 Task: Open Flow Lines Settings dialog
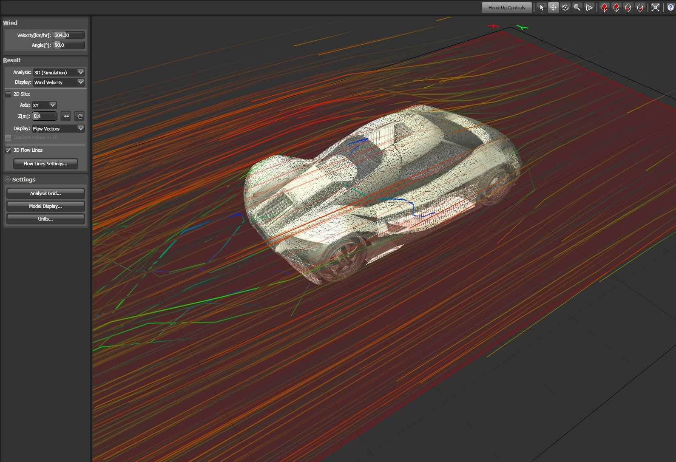pyautogui.click(x=45, y=164)
